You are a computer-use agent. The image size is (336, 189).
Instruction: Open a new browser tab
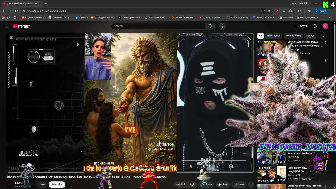tap(46, 3)
